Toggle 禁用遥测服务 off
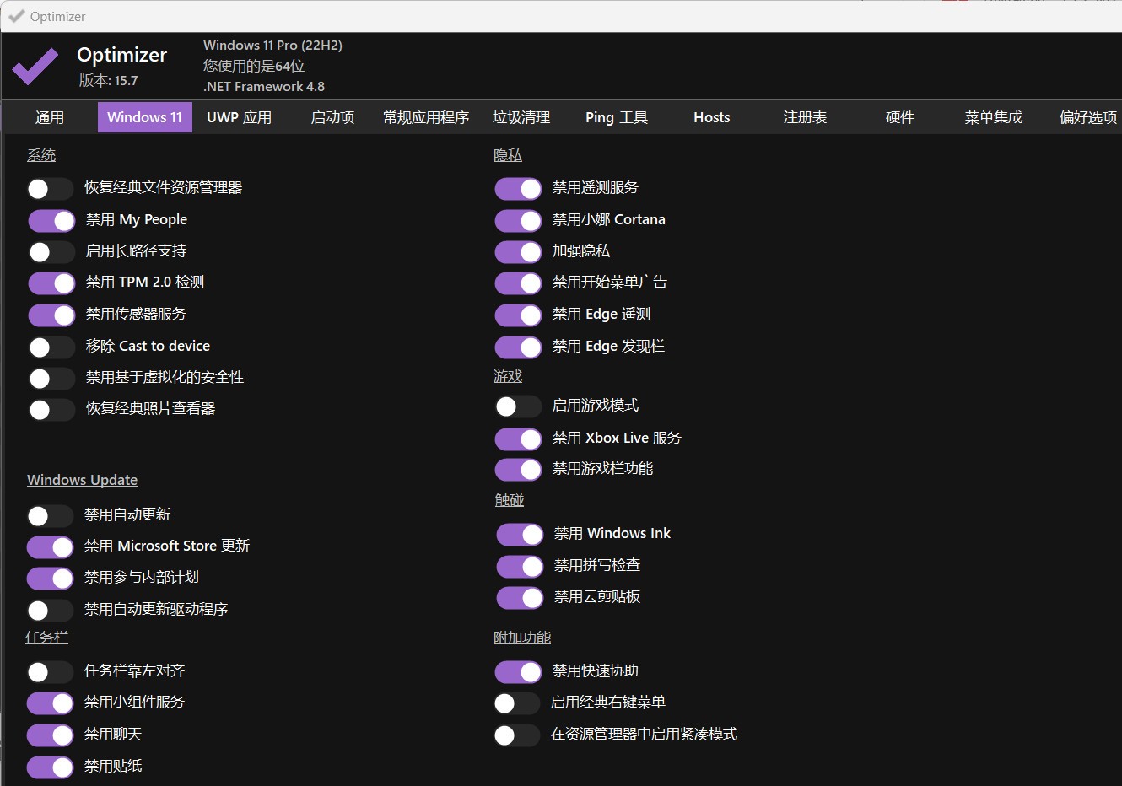The image size is (1122, 786). pos(518,189)
